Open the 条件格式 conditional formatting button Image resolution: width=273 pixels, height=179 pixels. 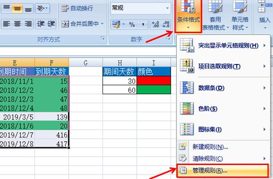pos(188,16)
